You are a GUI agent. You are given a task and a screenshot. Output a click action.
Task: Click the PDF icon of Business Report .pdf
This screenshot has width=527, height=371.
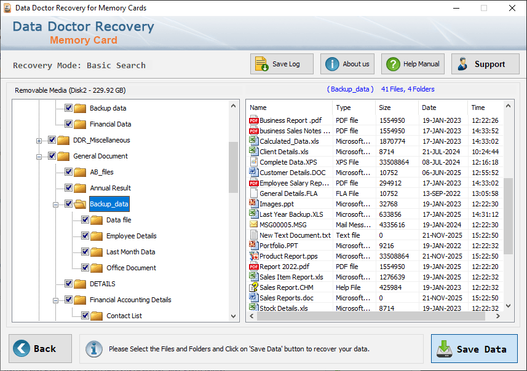click(253, 120)
